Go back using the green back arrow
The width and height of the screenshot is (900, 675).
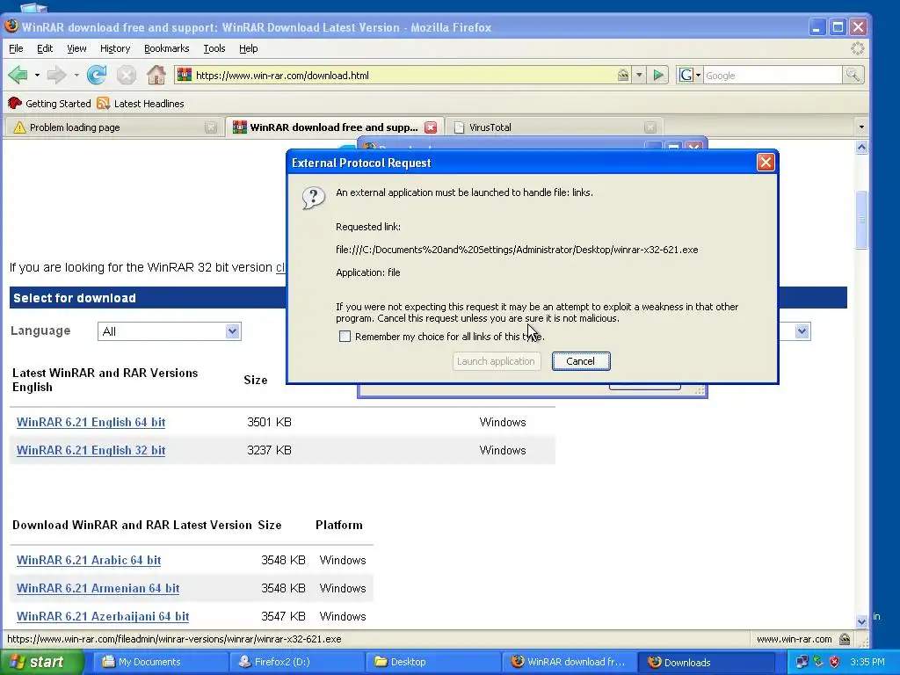point(18,75)
